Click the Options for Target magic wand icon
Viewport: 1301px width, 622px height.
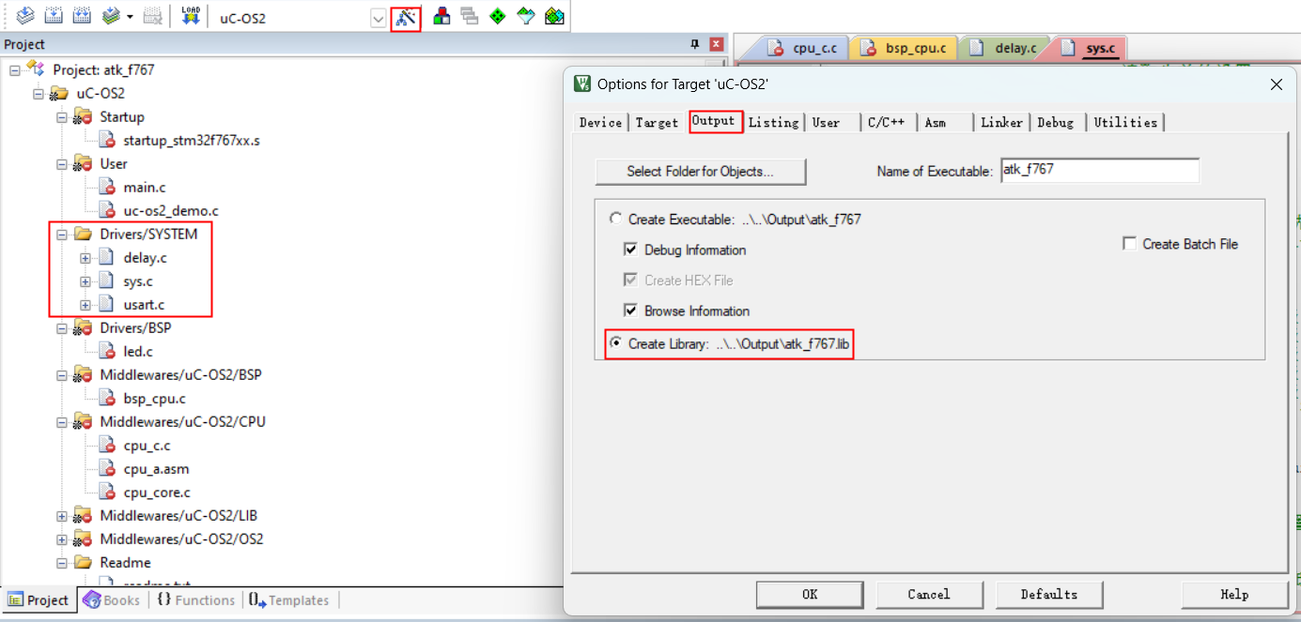click(x=406, y=17)
